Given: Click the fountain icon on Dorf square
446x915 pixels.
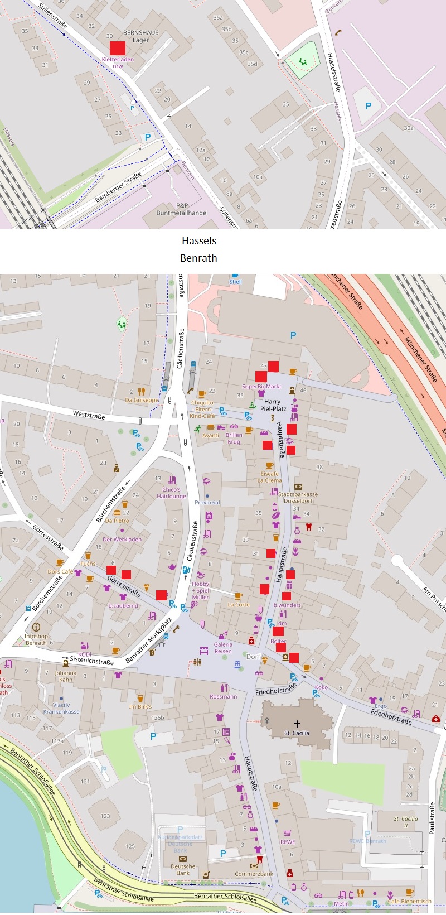Looking at the screenshot, I should click(x=238, y=664).
